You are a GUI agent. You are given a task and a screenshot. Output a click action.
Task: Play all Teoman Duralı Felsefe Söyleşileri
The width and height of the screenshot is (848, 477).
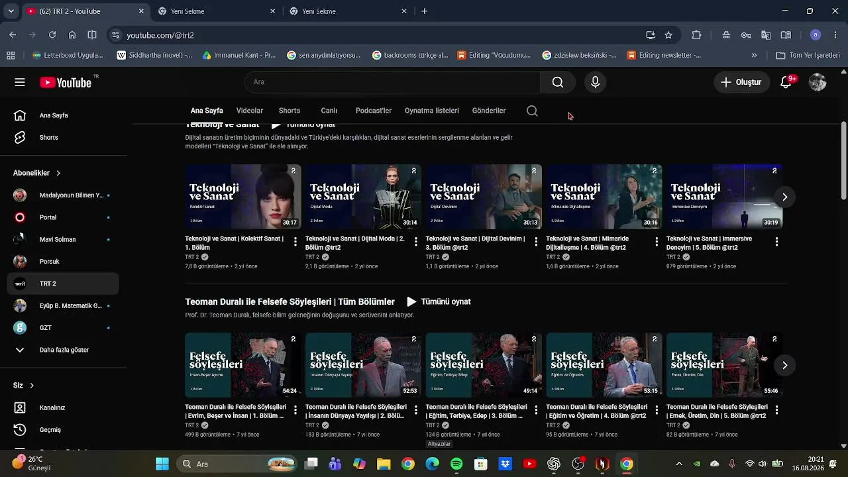(x=439, y=301)
